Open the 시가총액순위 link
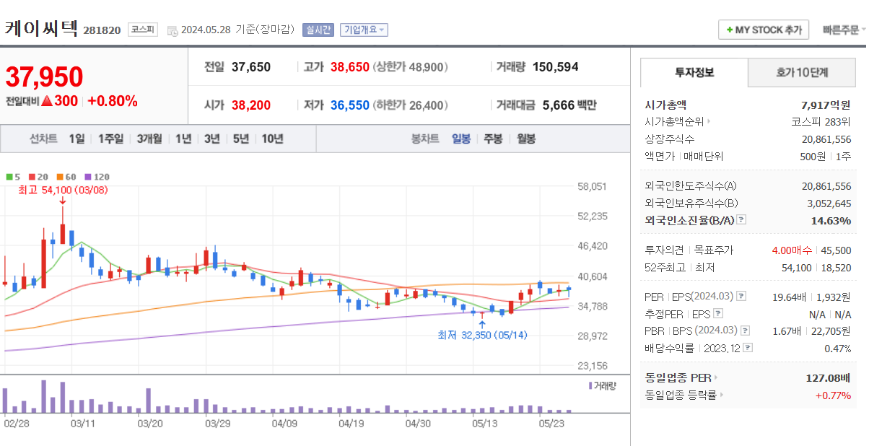 coord(677,121)
